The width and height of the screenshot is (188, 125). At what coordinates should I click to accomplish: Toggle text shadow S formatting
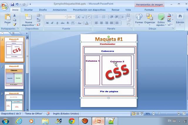point(68,23)
